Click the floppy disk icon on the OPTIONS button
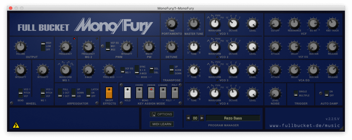 click(x=154, y=114)
